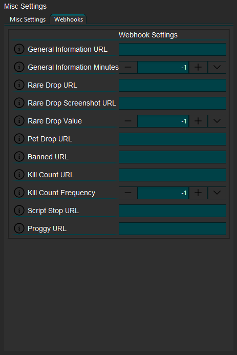The image size is (237, 355).
Task: Increase General Information Minutes with plus button
Action: pyautogui.click(x=198, y=67)
